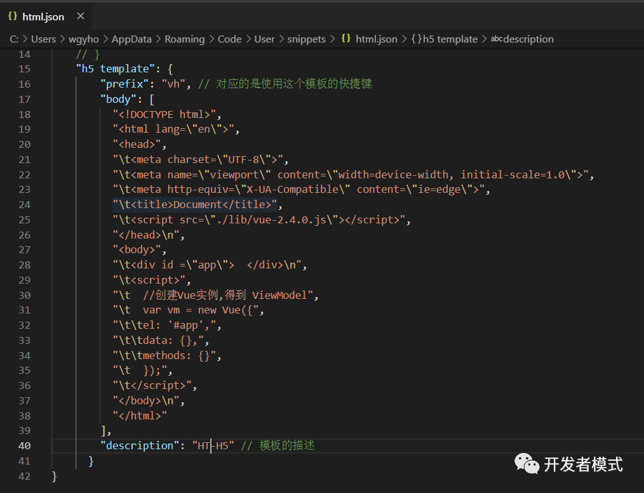Click the el: '#app' line

pos(164,325)
